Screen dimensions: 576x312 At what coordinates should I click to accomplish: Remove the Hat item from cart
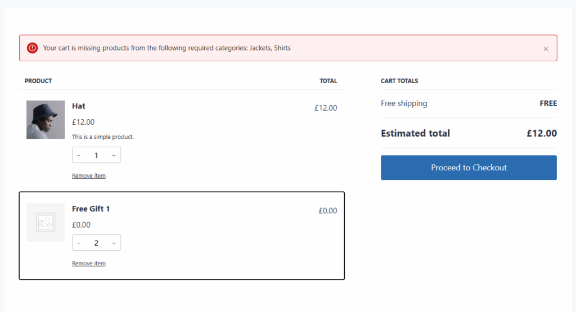[x=89, y=176]
